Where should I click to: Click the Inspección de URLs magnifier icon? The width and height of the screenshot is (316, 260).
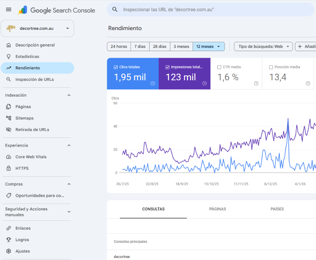coord(9,79)
